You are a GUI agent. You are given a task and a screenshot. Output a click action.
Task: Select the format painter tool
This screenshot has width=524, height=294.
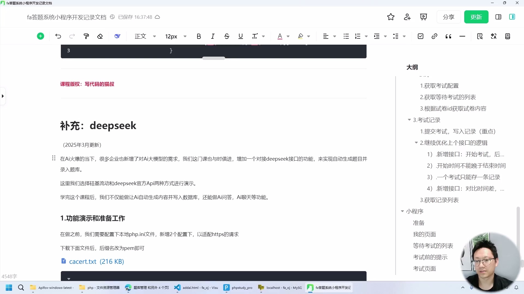tap(86, 36)
